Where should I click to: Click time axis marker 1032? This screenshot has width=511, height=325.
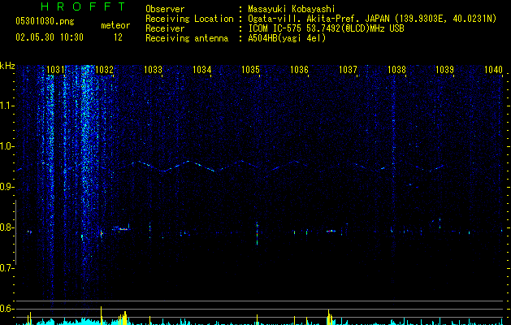(x=104, y=69)
